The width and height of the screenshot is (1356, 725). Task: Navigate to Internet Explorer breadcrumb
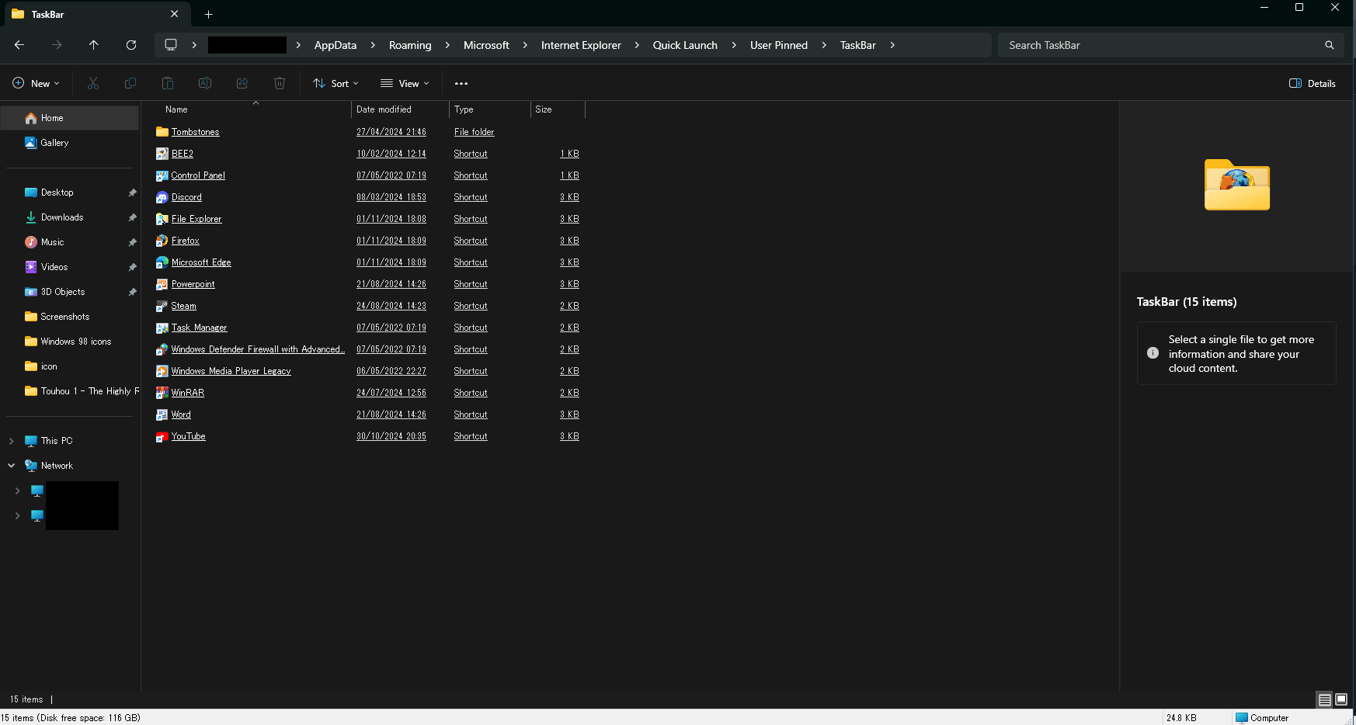pos(581,45)
